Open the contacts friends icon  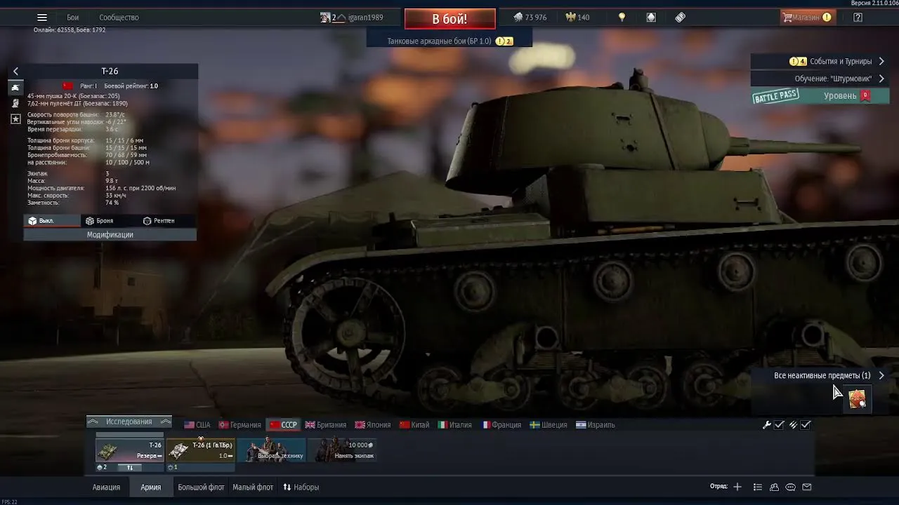click(x=774, y=487)
